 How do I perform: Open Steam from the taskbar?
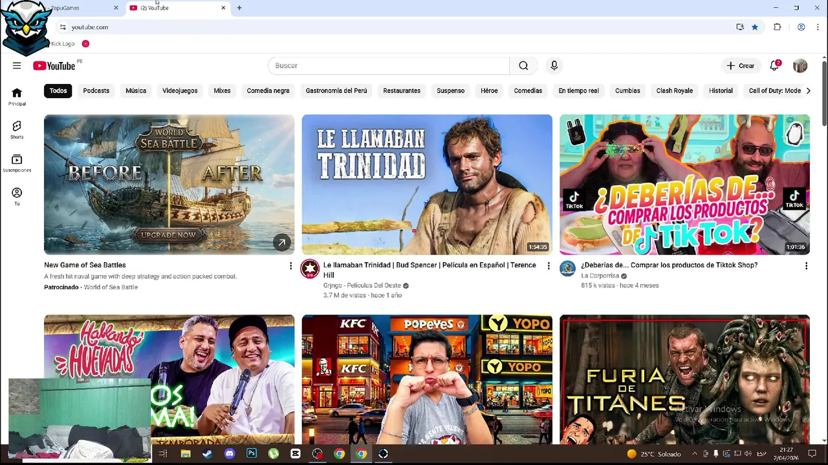pos(207,454)
